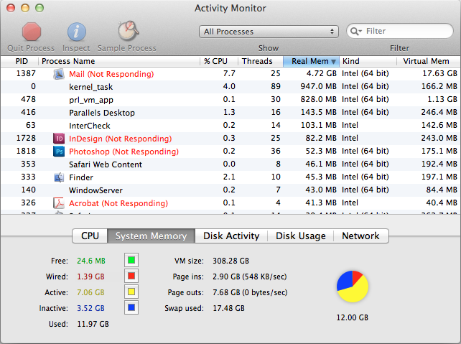
Task: Click the Quit Process stop-sign icon
Action: pos(31,32)
